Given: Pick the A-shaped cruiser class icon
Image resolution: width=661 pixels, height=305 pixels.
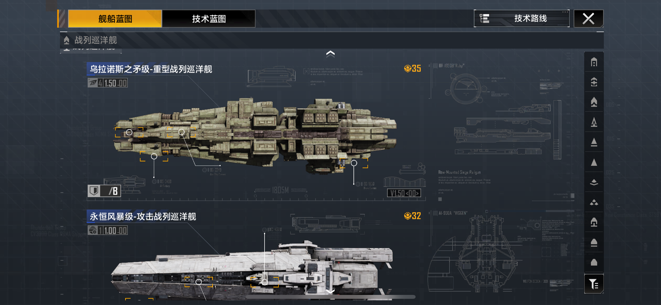Looking at the screenshot, I should point(594,122).
